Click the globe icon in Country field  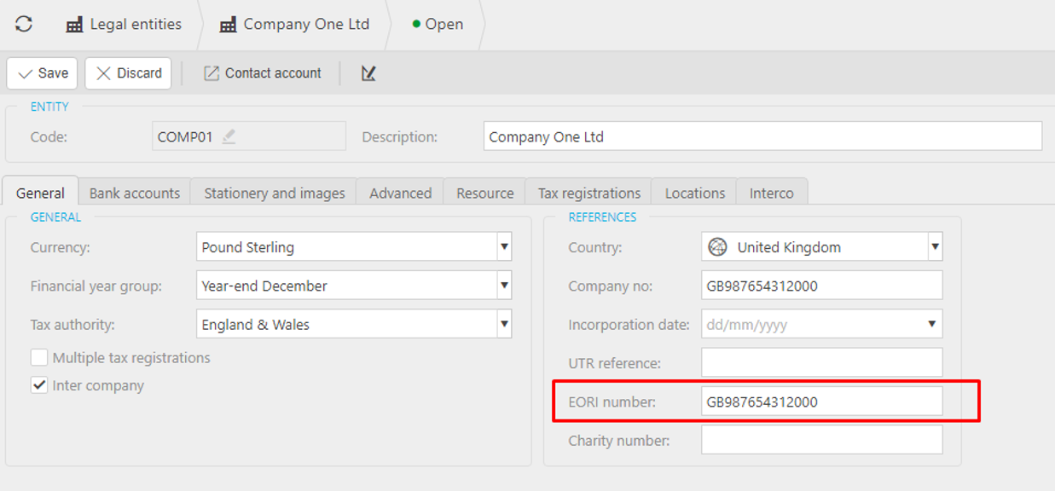718,247
